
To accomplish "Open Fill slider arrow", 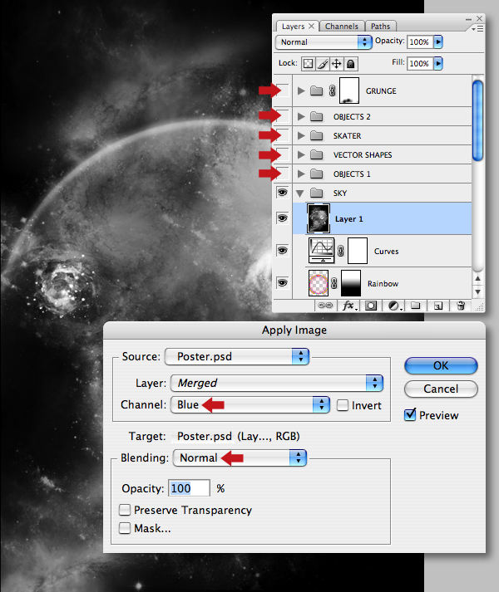I will coord(438,63).
